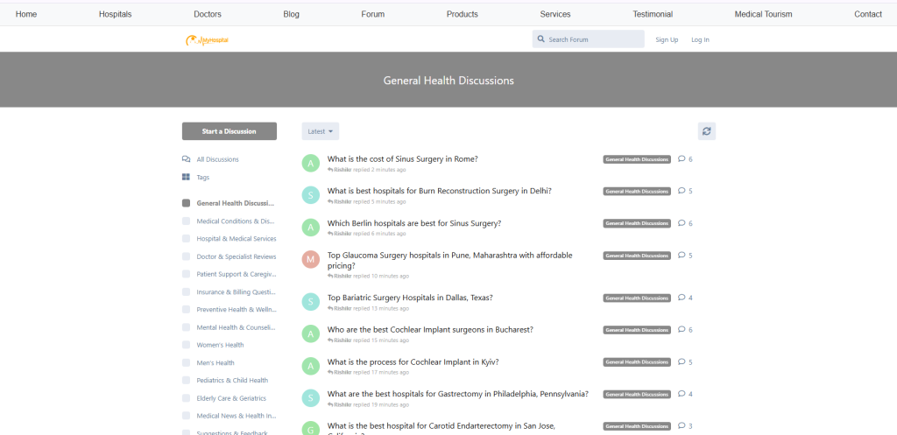Click avatar S beside Burn Reconstruction Surgery post
Viewport: 897px width, 435px height.
pos(311,195)
